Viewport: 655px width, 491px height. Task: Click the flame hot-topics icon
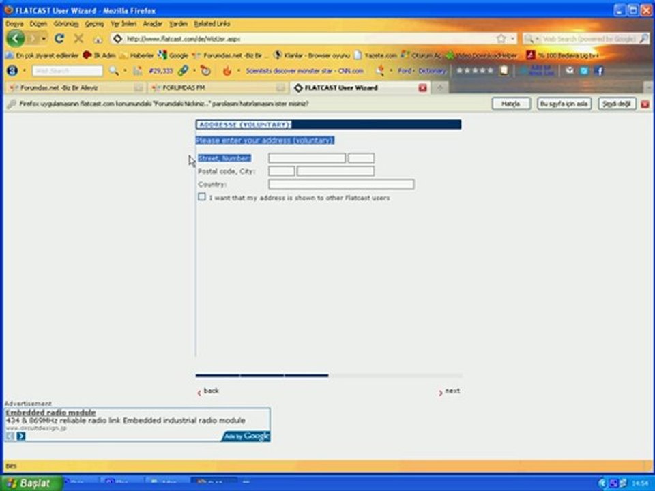[x=227, y=70]
